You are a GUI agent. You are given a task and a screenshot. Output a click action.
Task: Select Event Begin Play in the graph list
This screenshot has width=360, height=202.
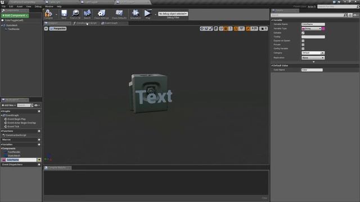click(x=16, y=119)
